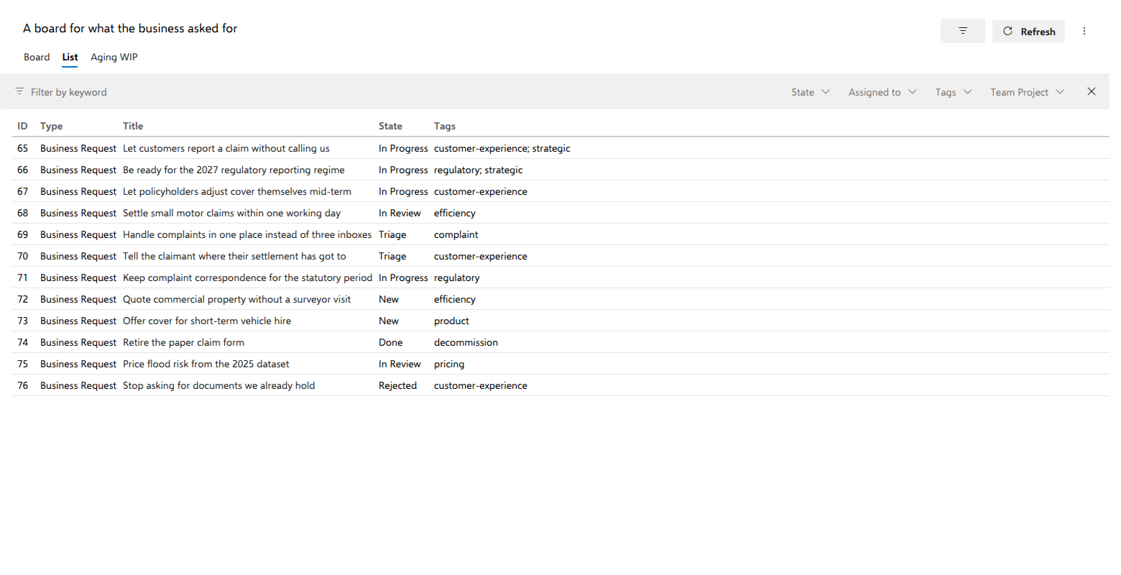This screenshot has height=575, width=1121.
Task: Close the filter bar with X
Action: [x=1092, y=91]
